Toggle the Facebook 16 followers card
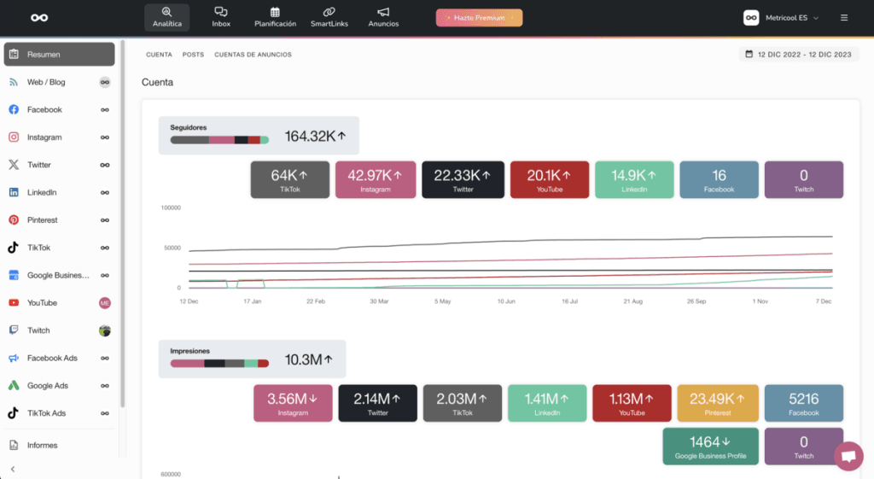 (x=719, y=179)
